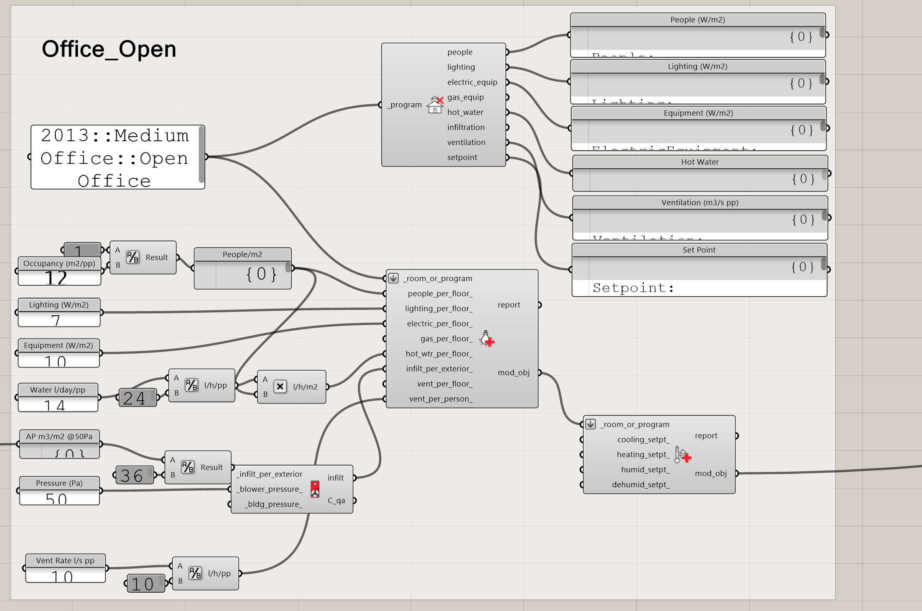The height and width of the screenshot is (611, 922).
Task: Select the Lighting (W/m2) slider with value 7
Action: click(59, 312)
